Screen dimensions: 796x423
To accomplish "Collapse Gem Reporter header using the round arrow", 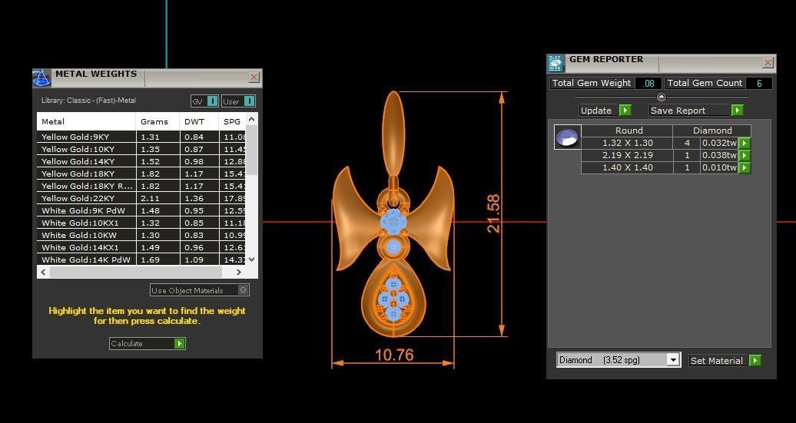I will 661,97.
